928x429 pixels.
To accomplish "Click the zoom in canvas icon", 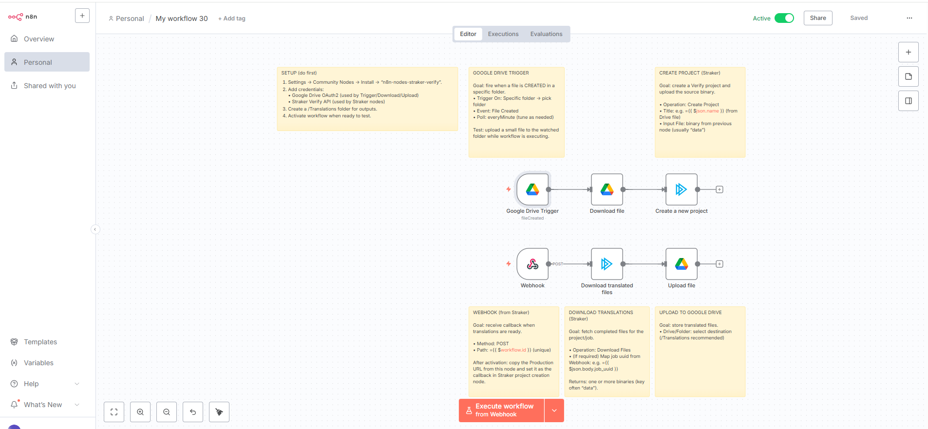I will [x=140, y=412].
